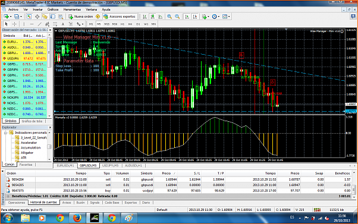
Task: Switch to the Operaciones terminal tab
Action: tap(17, 203)
